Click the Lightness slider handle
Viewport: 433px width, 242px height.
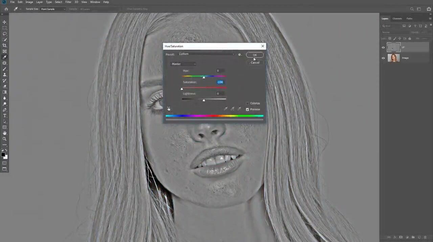(x=204, y=100)
